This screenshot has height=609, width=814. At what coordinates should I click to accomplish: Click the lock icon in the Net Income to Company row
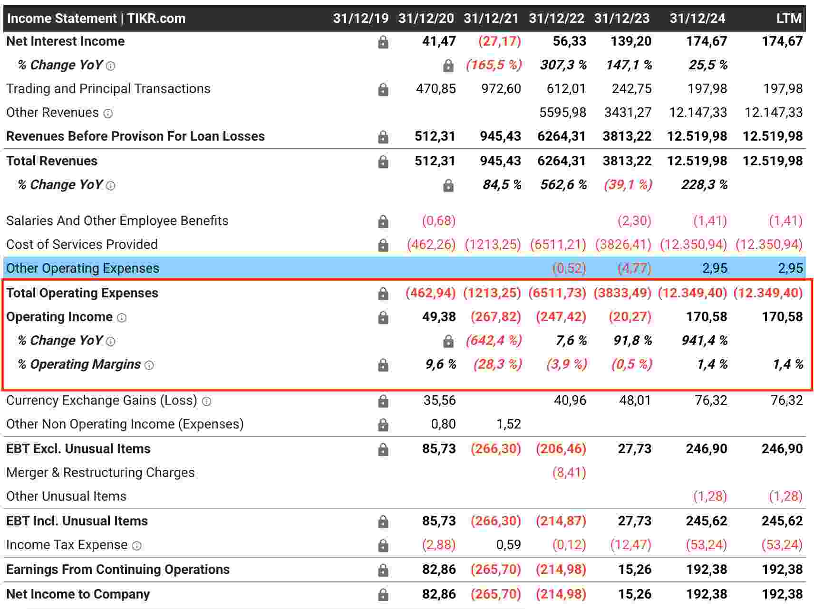(x=383, y=595)
